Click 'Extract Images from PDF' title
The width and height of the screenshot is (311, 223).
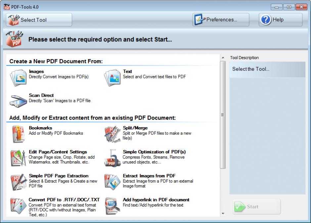click(x=149, y=176)
